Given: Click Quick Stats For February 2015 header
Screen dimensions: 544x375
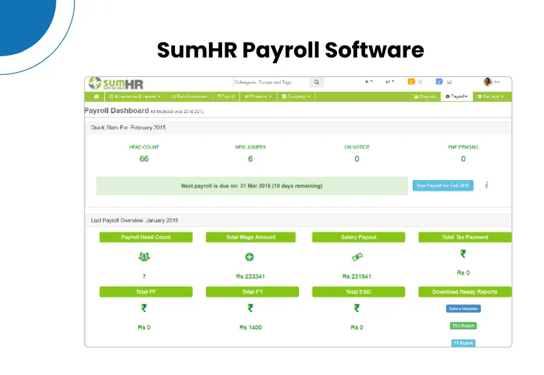Looking at the screenshot, I should coord(128,127).
